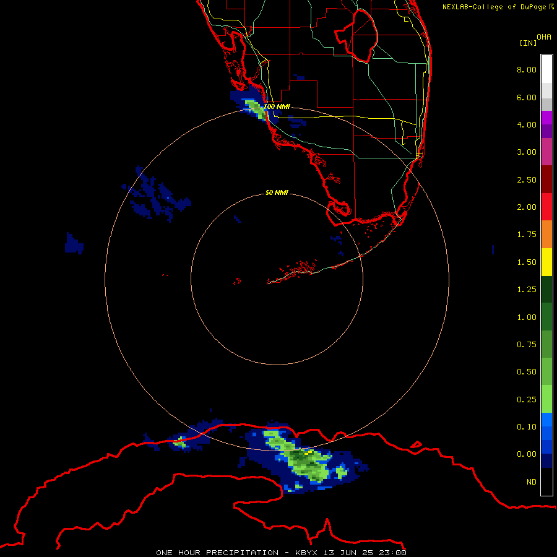Click the ND legend label

pos(532,482)
